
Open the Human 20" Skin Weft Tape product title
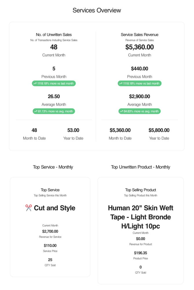[140, 217]
